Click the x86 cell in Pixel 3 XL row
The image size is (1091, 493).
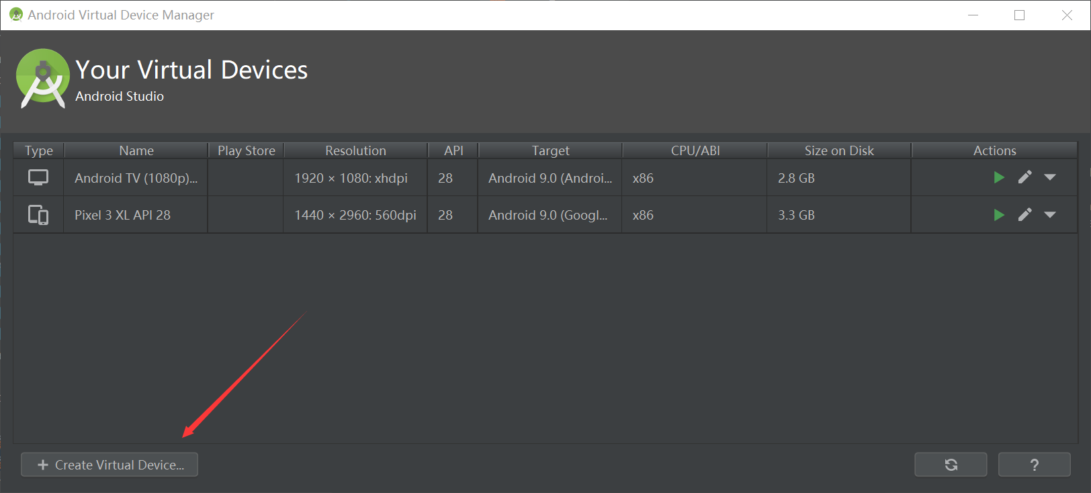pyautogui.click(x=695, y=215)
